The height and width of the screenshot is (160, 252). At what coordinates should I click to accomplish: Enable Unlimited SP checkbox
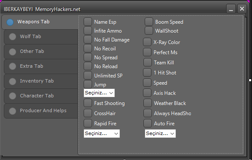88,75
